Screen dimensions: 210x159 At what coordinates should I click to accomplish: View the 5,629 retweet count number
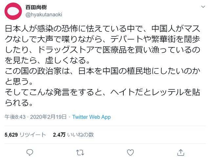click(x=11, y=134)
